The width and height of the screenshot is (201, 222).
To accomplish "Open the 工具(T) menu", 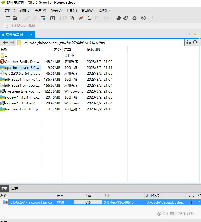I will tap(71, 10).
